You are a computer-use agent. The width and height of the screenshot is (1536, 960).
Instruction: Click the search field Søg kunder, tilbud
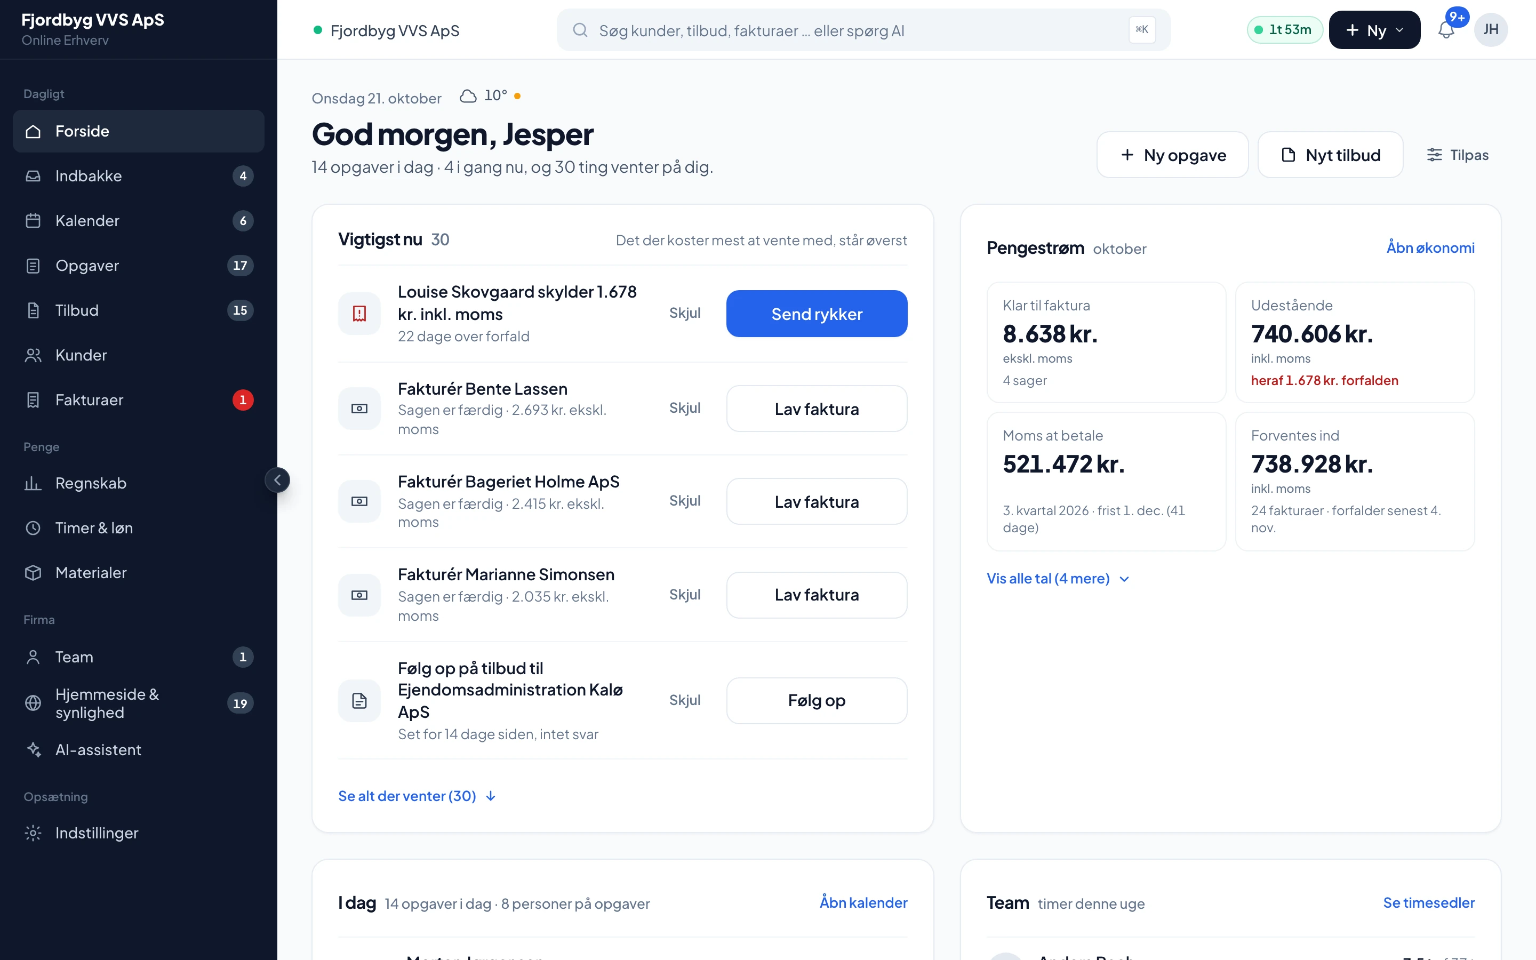(863, 30)
